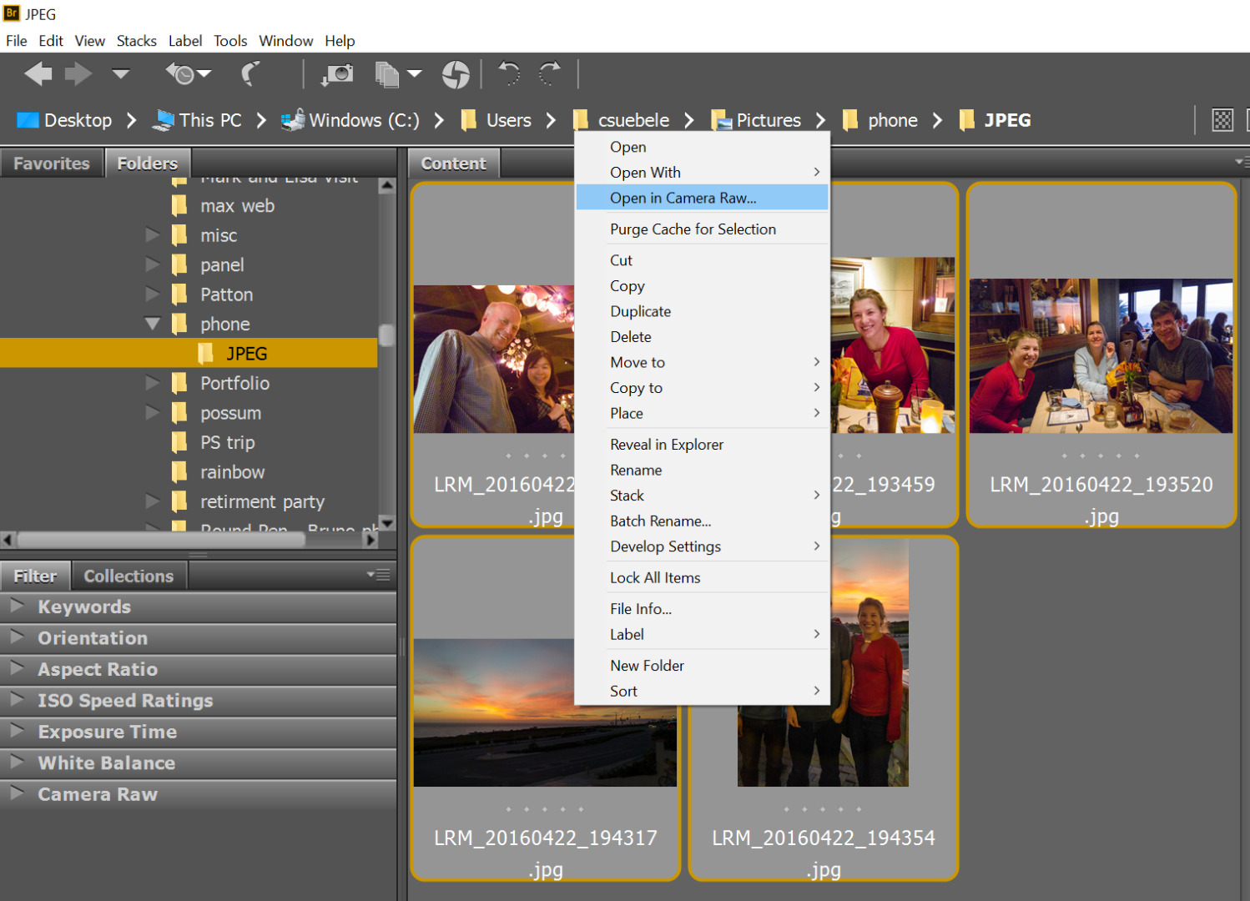Open the Help menu

(x=340, y=41)
